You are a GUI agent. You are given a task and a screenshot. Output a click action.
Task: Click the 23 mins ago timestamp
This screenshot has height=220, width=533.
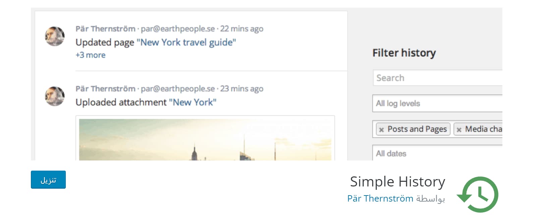coord(242,89)
